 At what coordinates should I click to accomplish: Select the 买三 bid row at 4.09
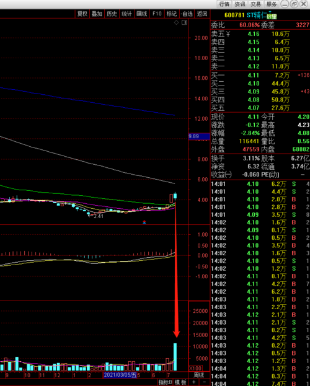pyautogui.click(x=260, y=92)
